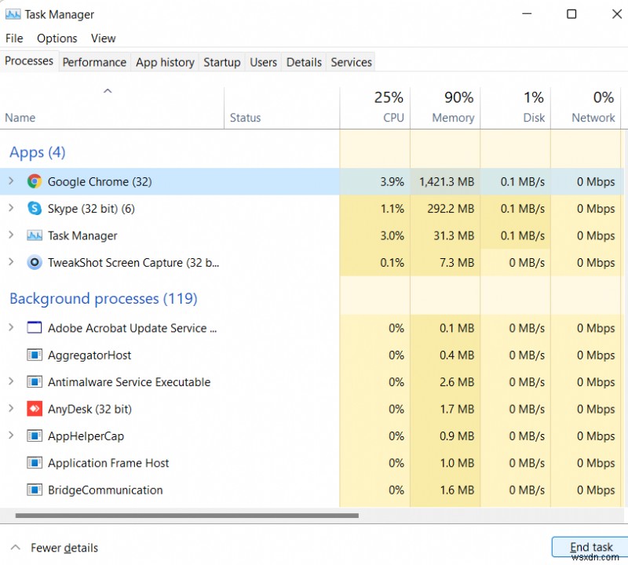Open the File menu
This screenshot has height=565, width=628.
pyautogui.click(x=14, y=38)
